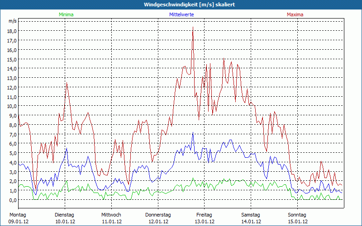Click the 15.01.12 date label

pos(297,221)
